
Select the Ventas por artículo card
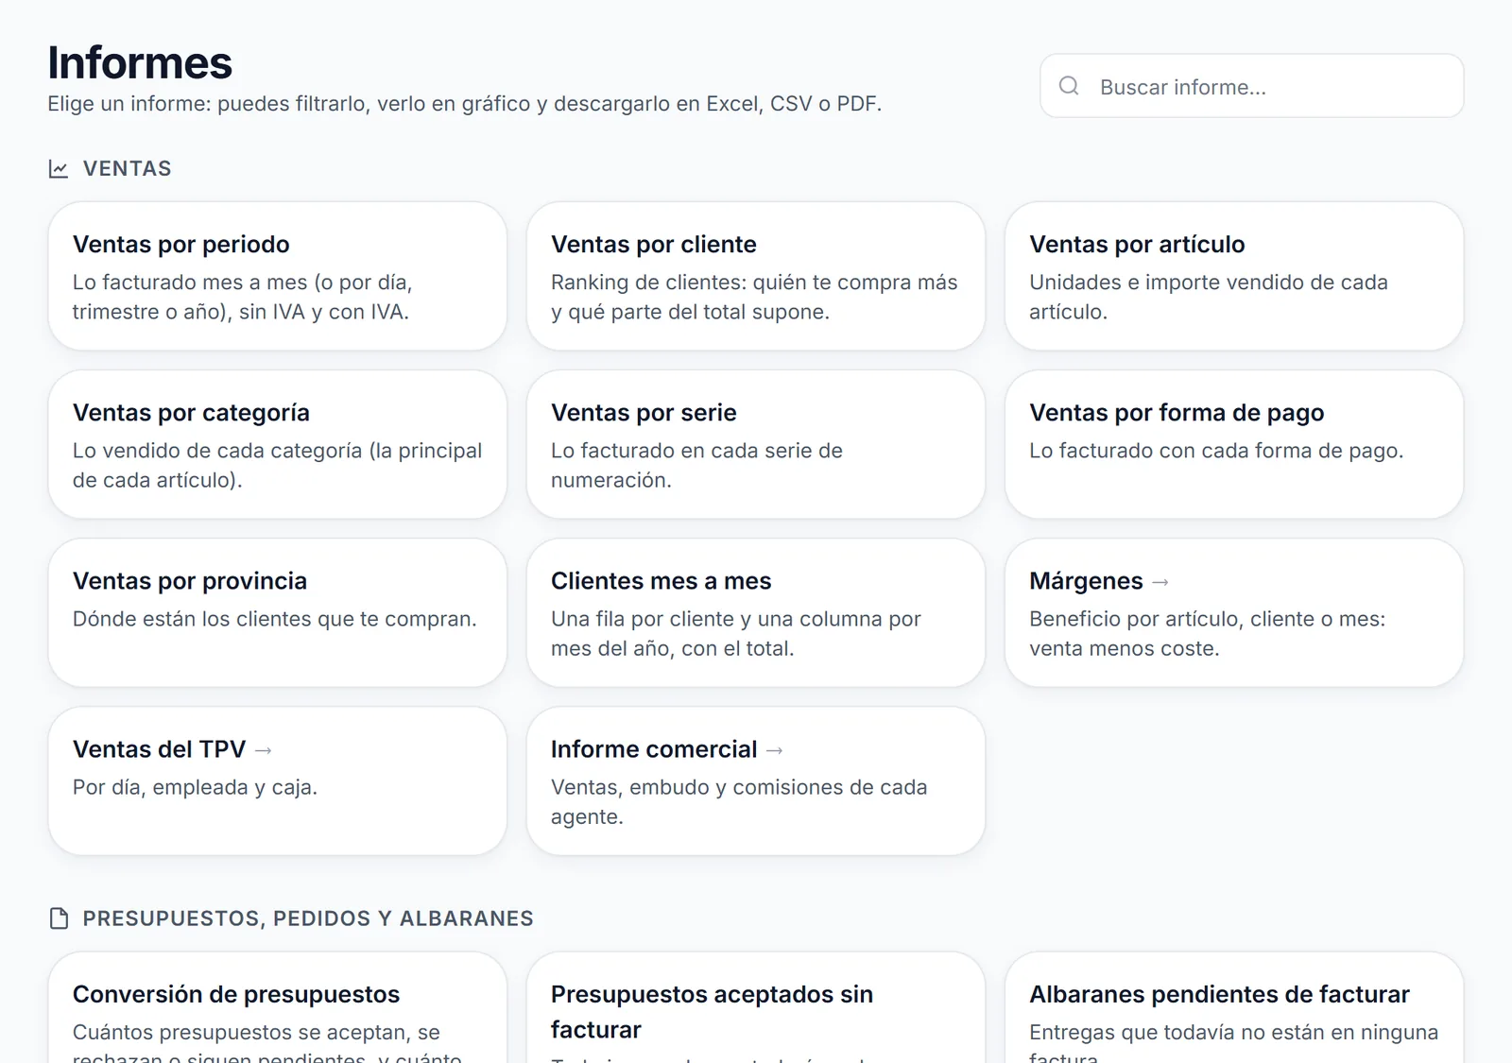[x=1234, y=276]
